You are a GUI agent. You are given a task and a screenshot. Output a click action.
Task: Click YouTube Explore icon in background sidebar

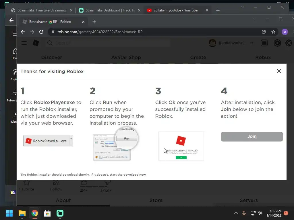coord(15,72)
